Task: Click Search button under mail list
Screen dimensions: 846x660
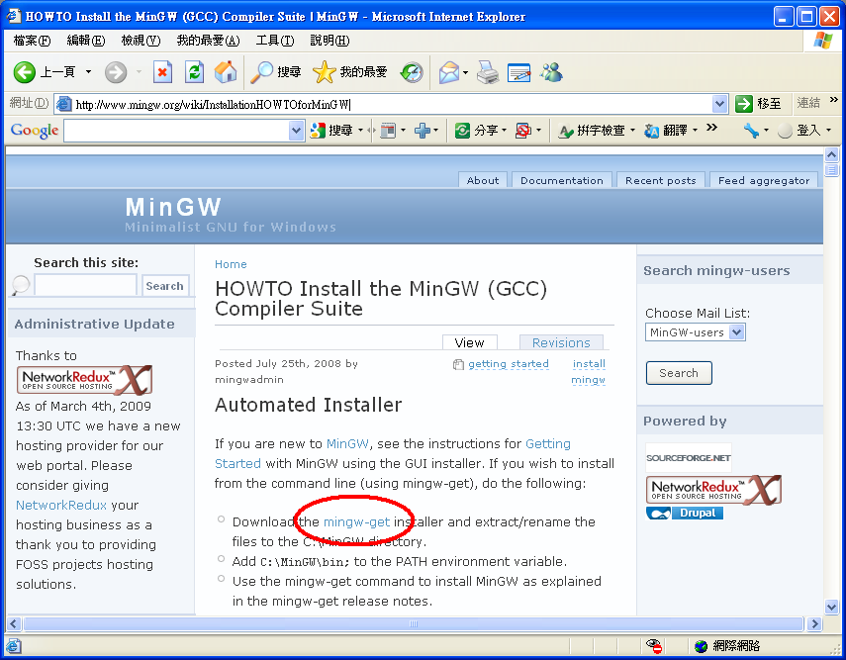Action: 679,373
